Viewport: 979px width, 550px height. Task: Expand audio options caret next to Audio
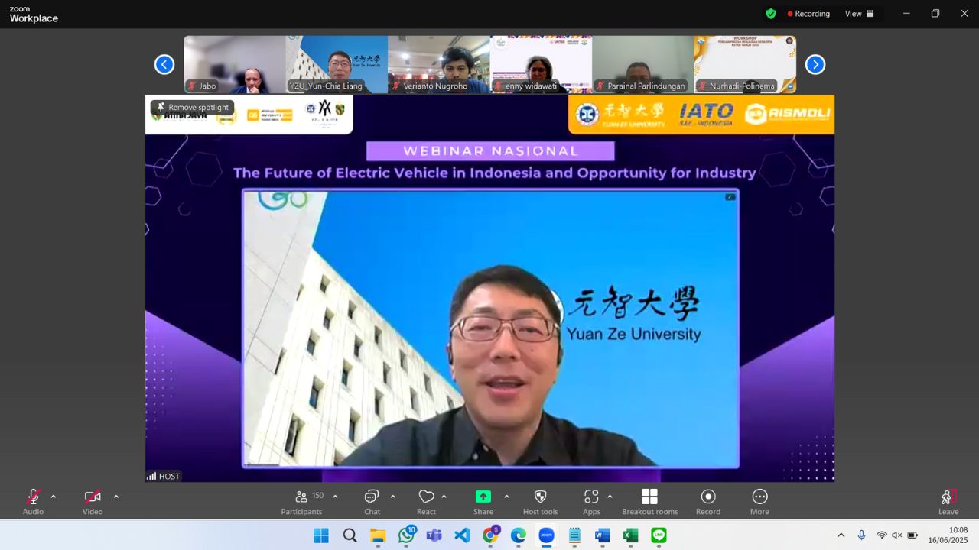[54, 497]
